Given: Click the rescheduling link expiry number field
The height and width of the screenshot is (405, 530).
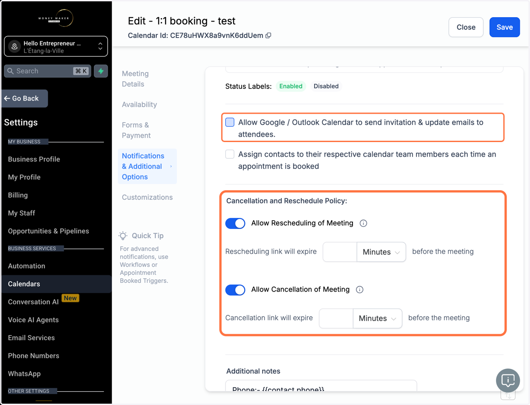Looking at the screenshot, I should (340, 252).
